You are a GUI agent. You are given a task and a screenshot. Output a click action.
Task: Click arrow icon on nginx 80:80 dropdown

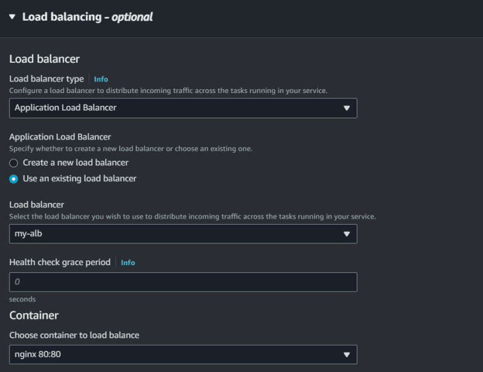347,354
